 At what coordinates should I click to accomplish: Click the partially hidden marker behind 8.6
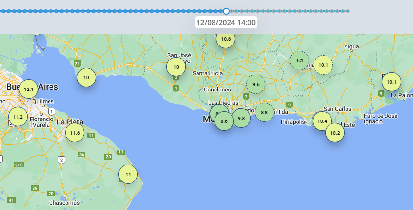click(216, 109)
